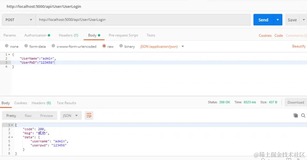Select the none body type radio
Image resolution: width=307 pixels, height=160 pixels.
tap(7, 46)
